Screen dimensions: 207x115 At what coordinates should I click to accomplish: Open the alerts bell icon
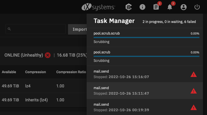tap(170, 7)
